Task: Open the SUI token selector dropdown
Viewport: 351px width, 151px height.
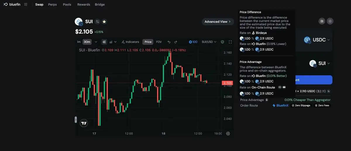Action: click(x=320, y=64)
